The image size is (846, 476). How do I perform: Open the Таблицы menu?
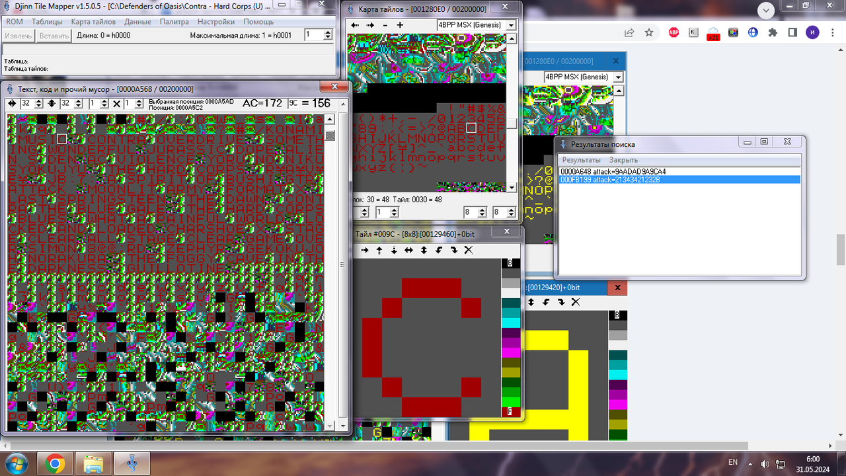tap(47, 22)
